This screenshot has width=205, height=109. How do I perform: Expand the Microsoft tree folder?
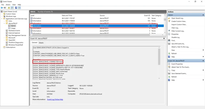point(4,38)
